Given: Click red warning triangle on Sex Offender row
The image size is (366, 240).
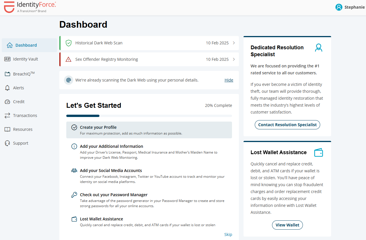Looking at the screenshot, I should [x=68, y=59].
